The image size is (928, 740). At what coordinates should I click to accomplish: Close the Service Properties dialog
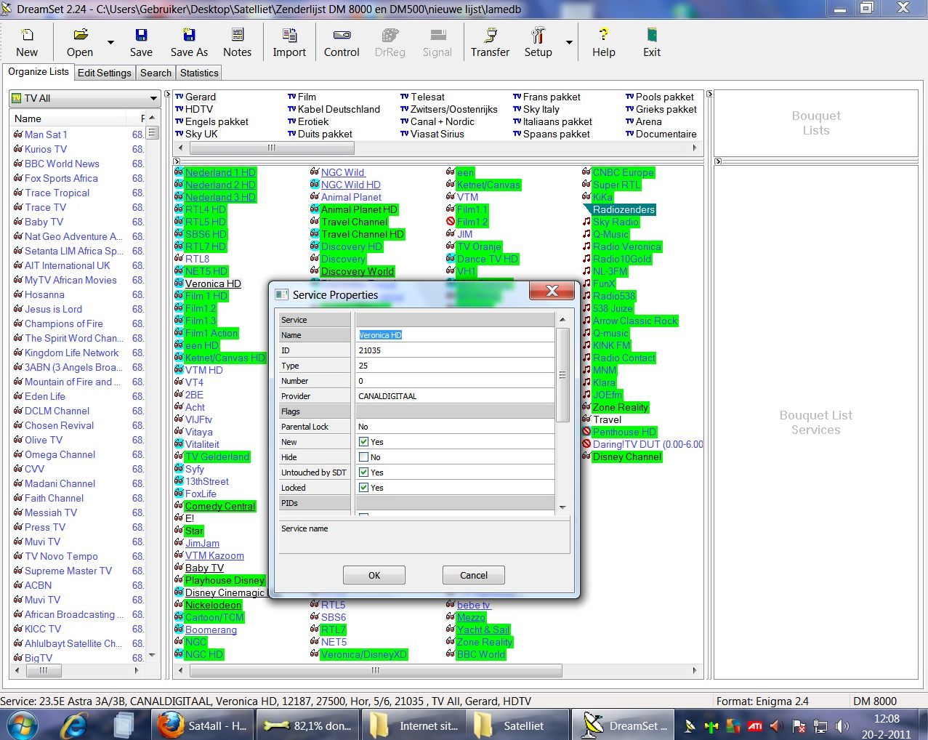click(x=552, y=291)
